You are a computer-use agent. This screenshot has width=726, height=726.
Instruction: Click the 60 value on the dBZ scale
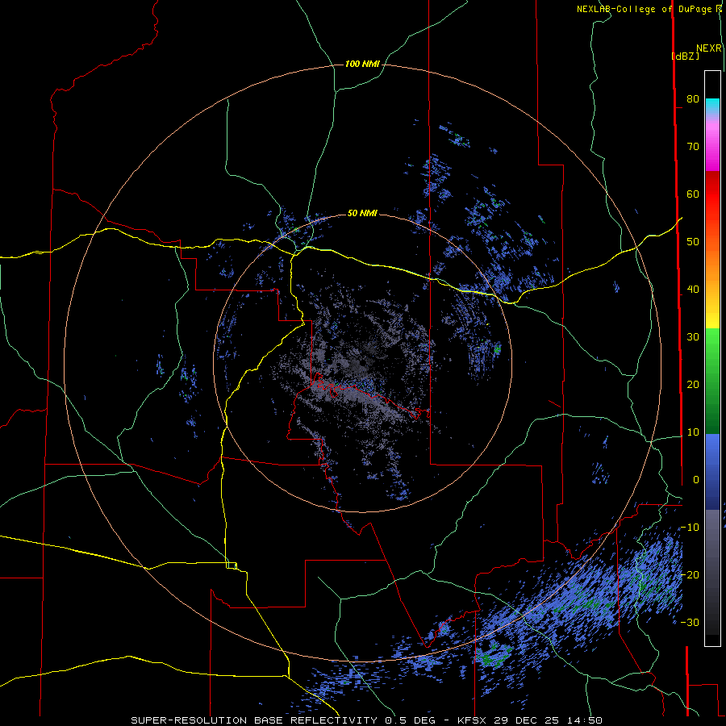693,194
